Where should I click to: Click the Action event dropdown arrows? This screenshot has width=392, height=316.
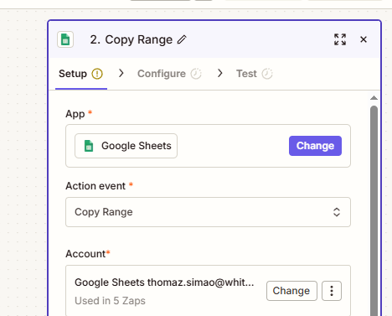337,212
